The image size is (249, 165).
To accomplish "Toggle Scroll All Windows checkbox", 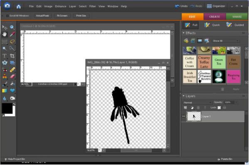I will (7, 16).
